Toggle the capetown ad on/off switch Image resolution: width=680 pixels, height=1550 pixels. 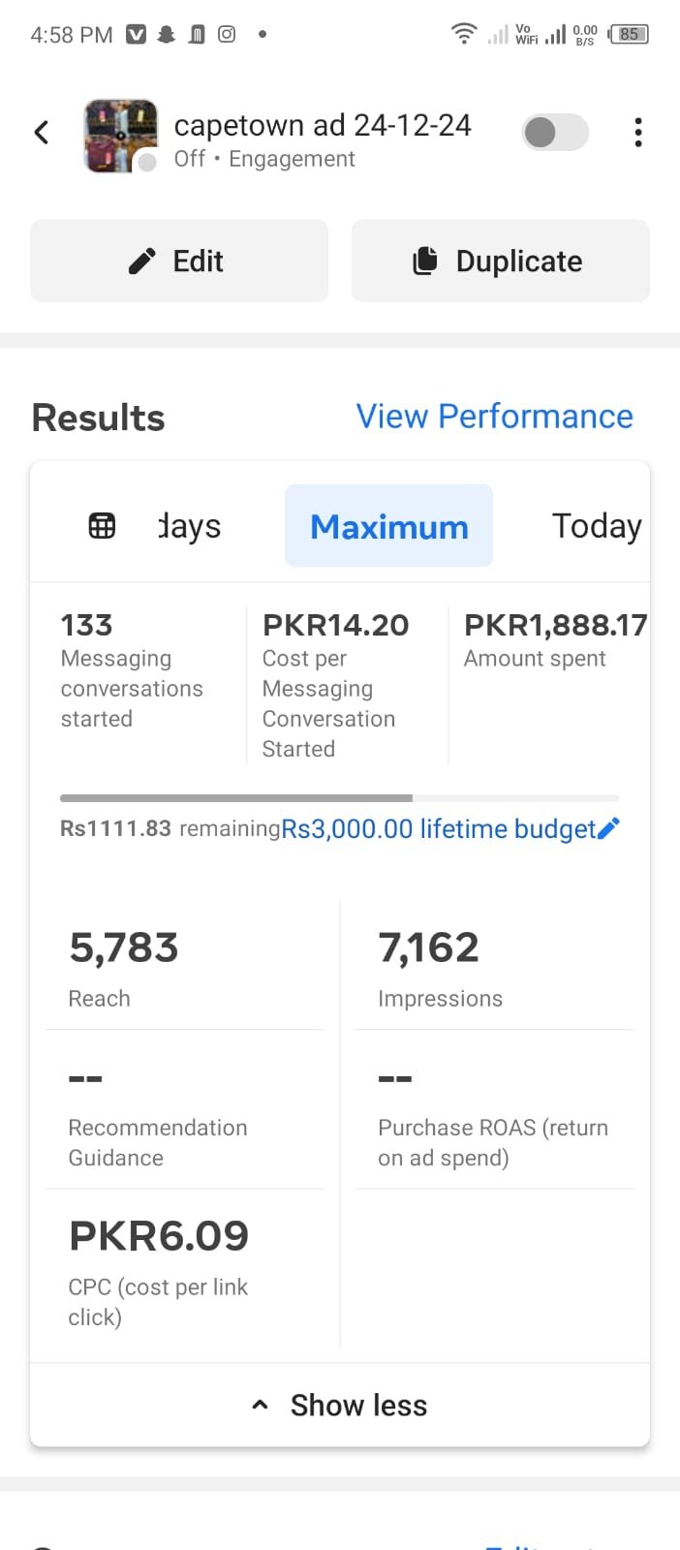point(555,133)
